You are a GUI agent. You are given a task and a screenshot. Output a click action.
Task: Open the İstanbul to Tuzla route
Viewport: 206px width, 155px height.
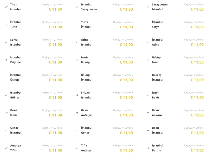33,24
